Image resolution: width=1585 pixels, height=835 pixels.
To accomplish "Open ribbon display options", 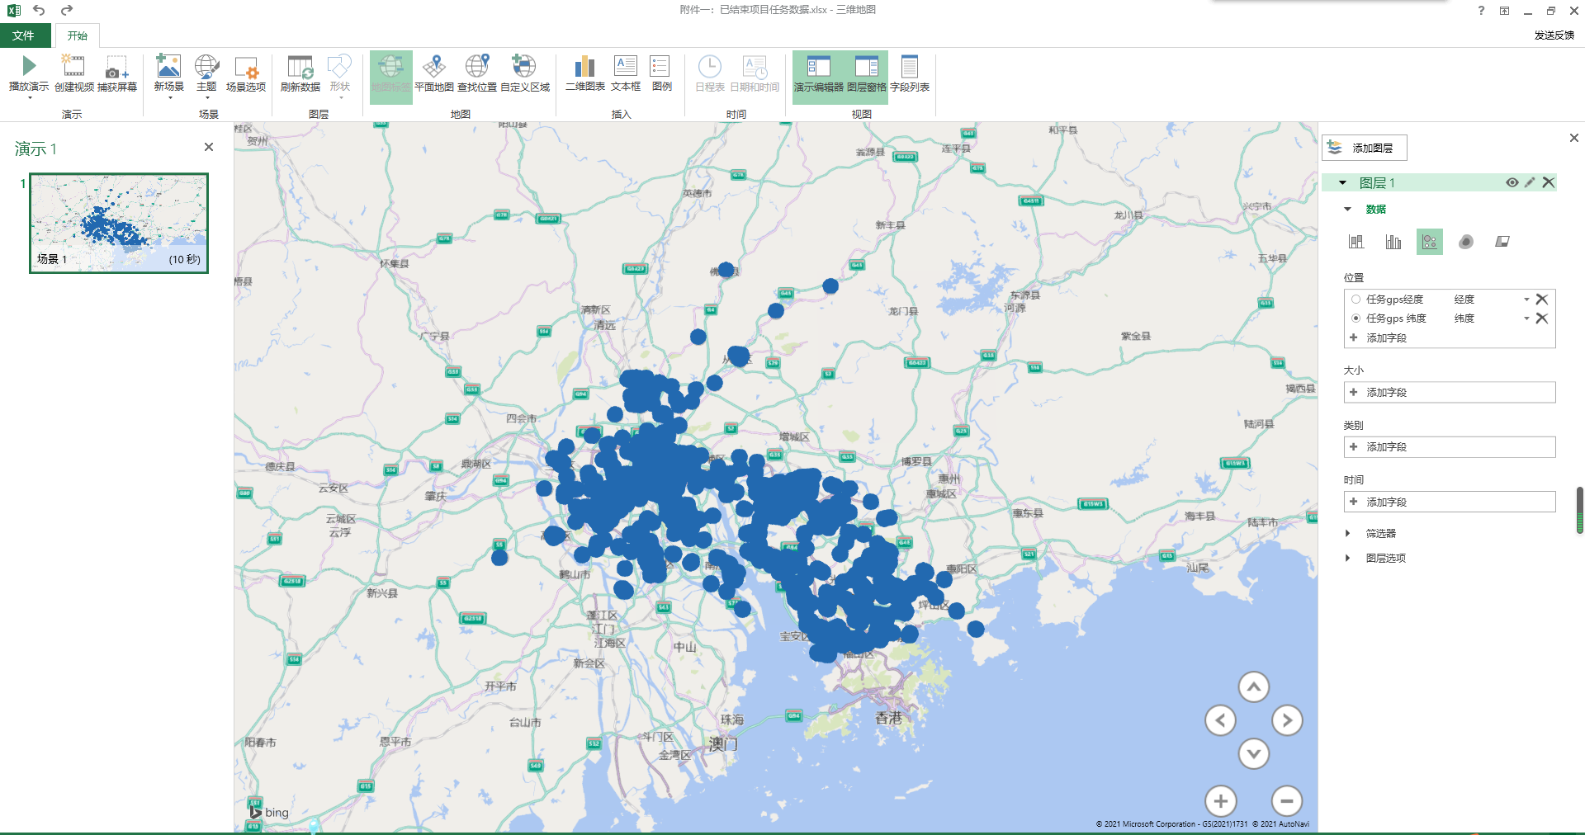I will click(x=1504, y=11).
